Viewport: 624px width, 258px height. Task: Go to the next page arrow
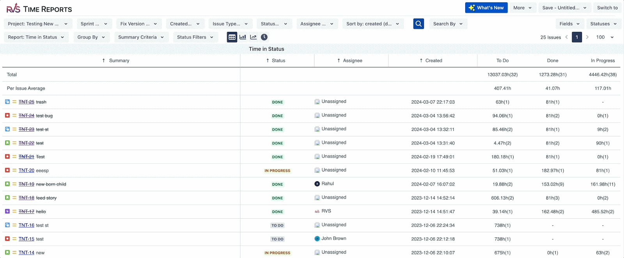pyautogui.click(x=587, y=37)
